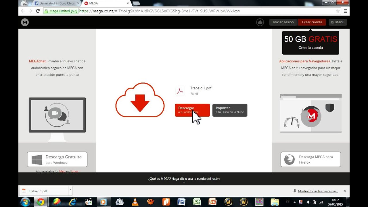Image resolution: width=368 pixels, height=207 pixels.
Task: Select the MEGA browser tab
Action: [106, 3]
